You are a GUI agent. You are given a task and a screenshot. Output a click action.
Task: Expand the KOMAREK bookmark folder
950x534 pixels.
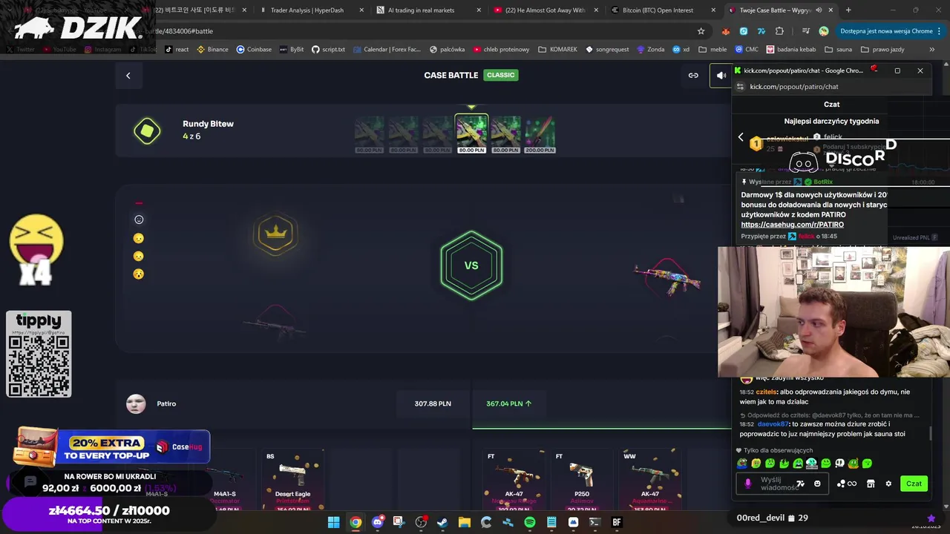(557, 49)
